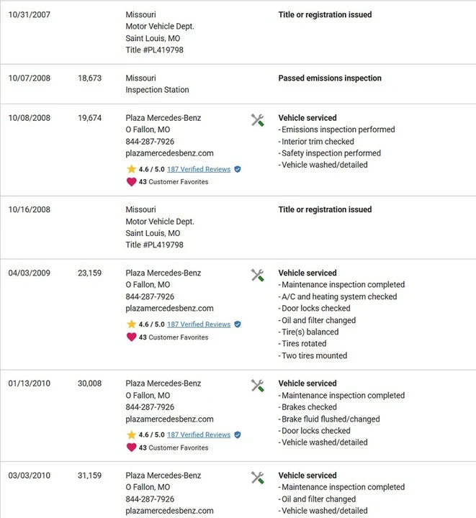Click the service wrench icon for 03/03/2010
This screenshot has width=476, height=518.
click(257, 478)
